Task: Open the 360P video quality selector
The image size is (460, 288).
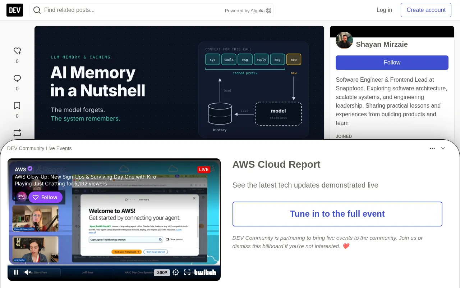Action: click(x=162, y=273)
